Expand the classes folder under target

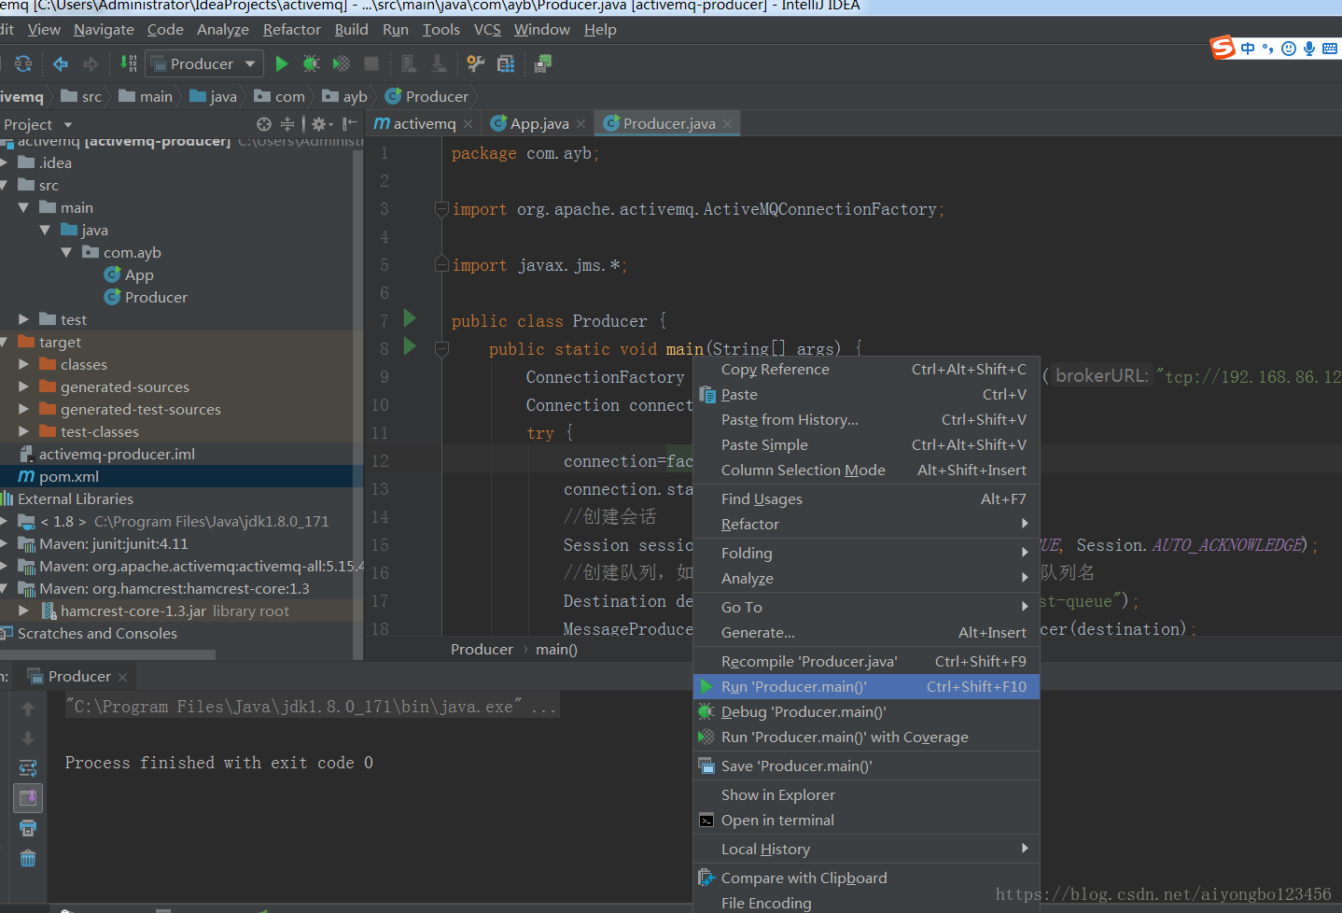click(23, 364)
